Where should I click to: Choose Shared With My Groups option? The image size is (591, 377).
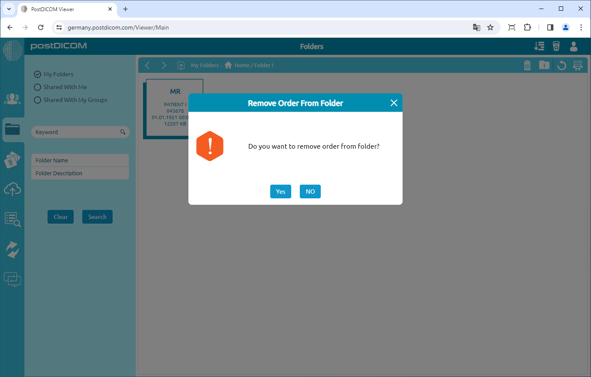(x=37, y=99)
